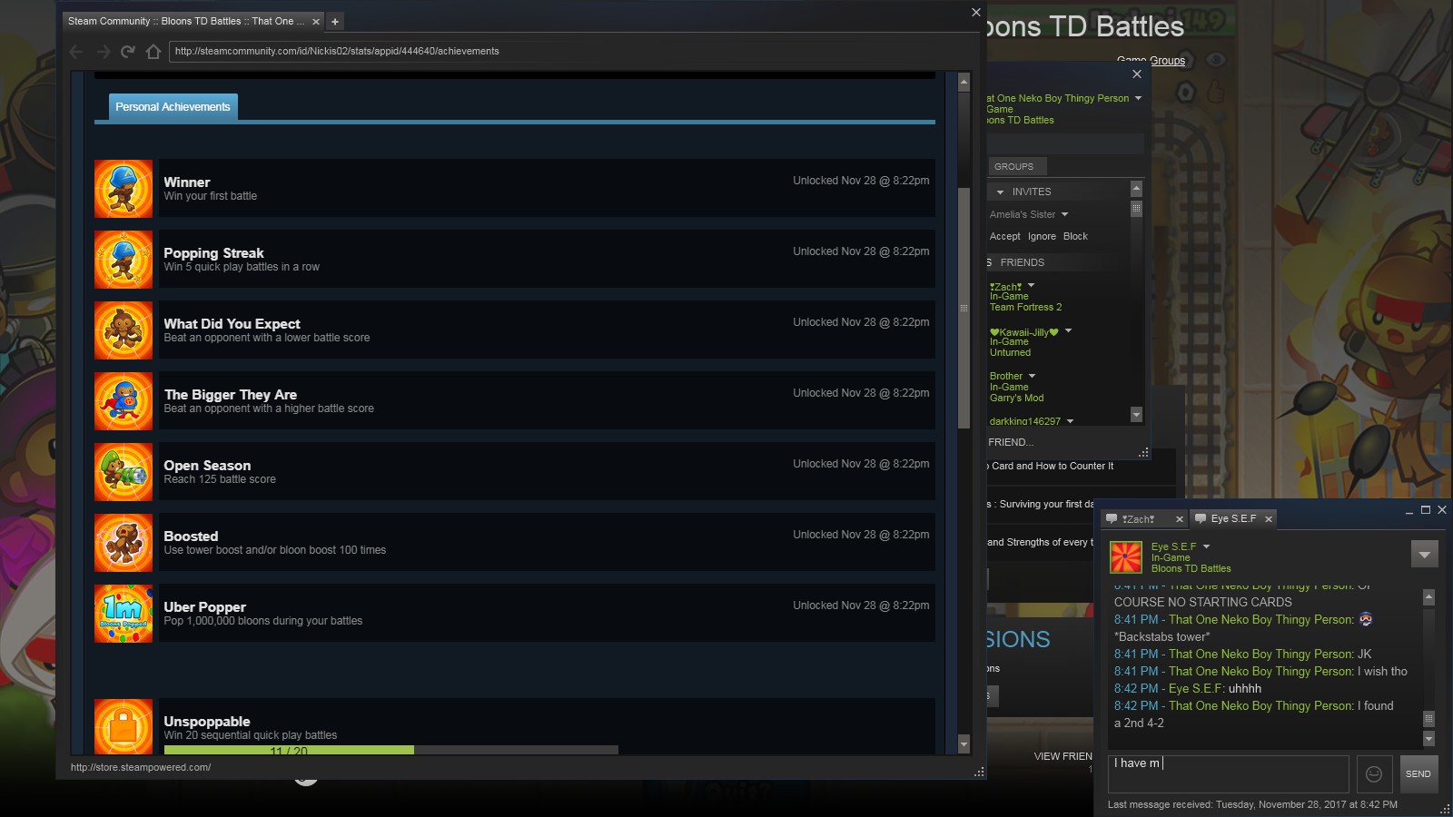Screen dimensions: 1453x817
Task: Open a new browser tab with plus
Action: pos(335,22)
